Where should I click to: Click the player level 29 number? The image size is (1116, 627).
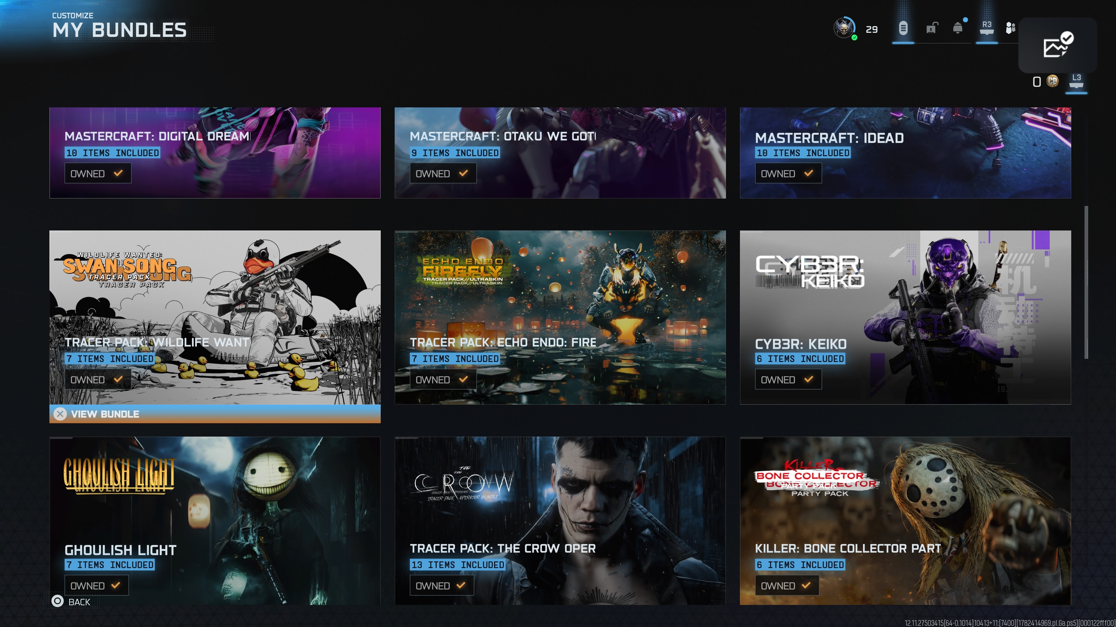pyautogui.click(x=872, y=29)
